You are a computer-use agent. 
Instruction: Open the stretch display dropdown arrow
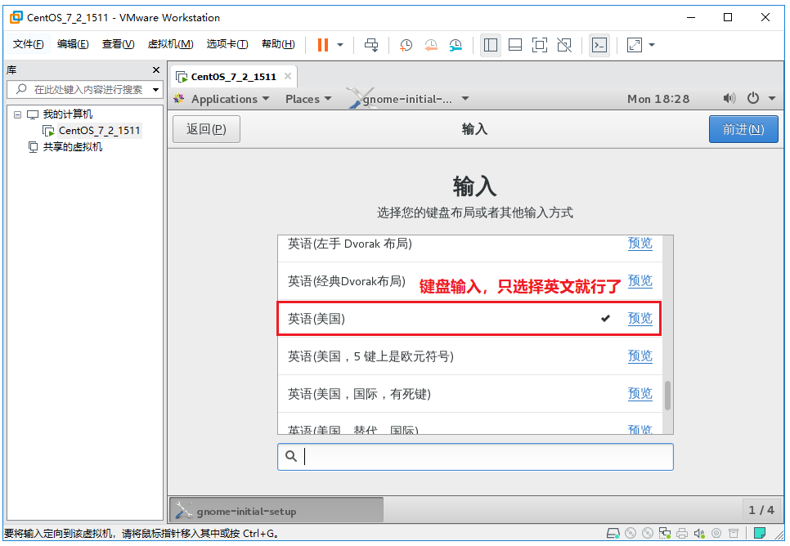pos(652,45)
